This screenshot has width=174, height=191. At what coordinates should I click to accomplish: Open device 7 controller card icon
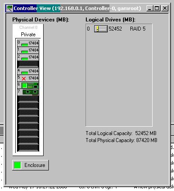click(31, 92)
